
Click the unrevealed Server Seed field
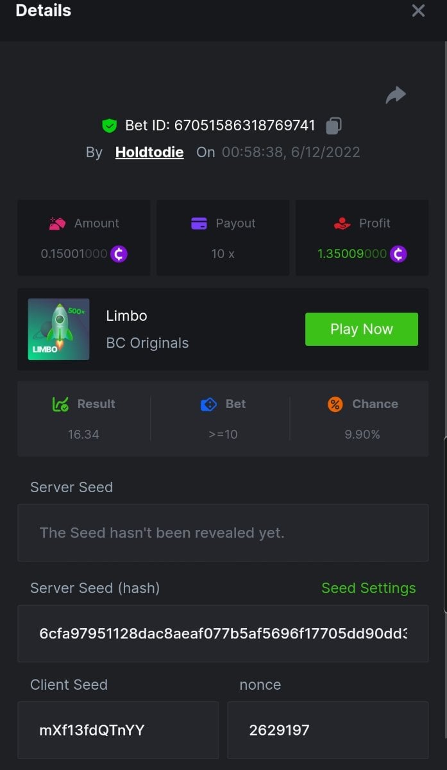coord(223,533)
